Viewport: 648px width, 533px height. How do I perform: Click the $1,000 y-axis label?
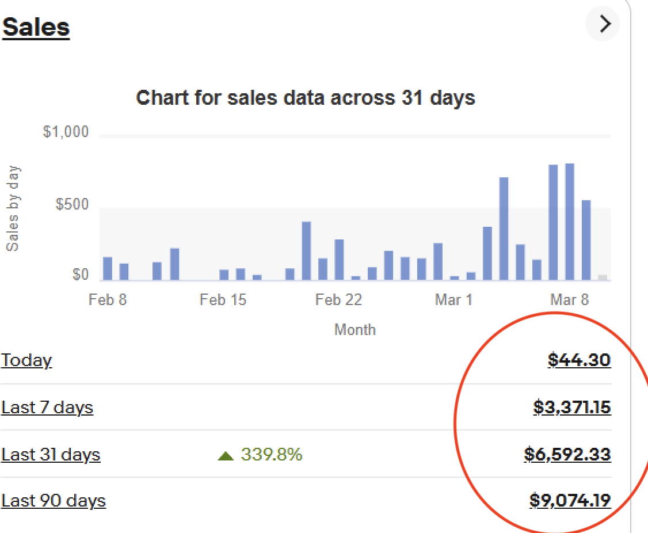66,132
